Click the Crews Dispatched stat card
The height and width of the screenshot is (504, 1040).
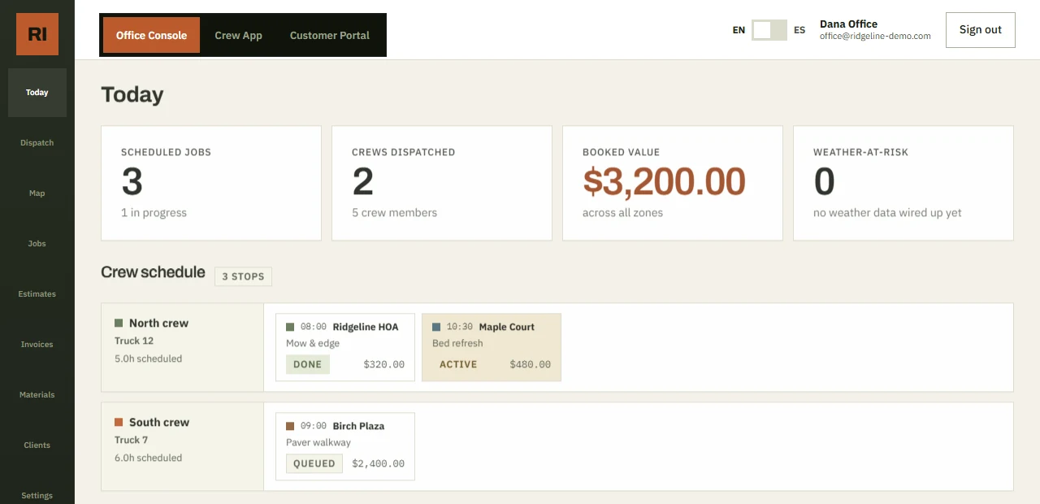[442, 183]
